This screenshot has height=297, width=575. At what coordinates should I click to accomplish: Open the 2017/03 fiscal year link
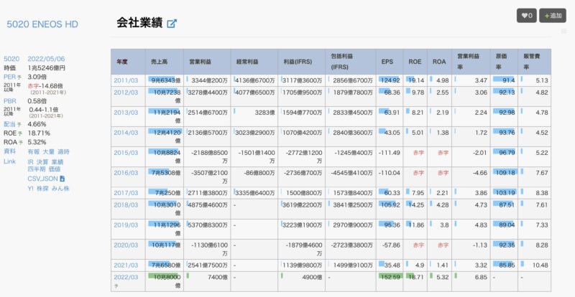click(x=126, y=193)
